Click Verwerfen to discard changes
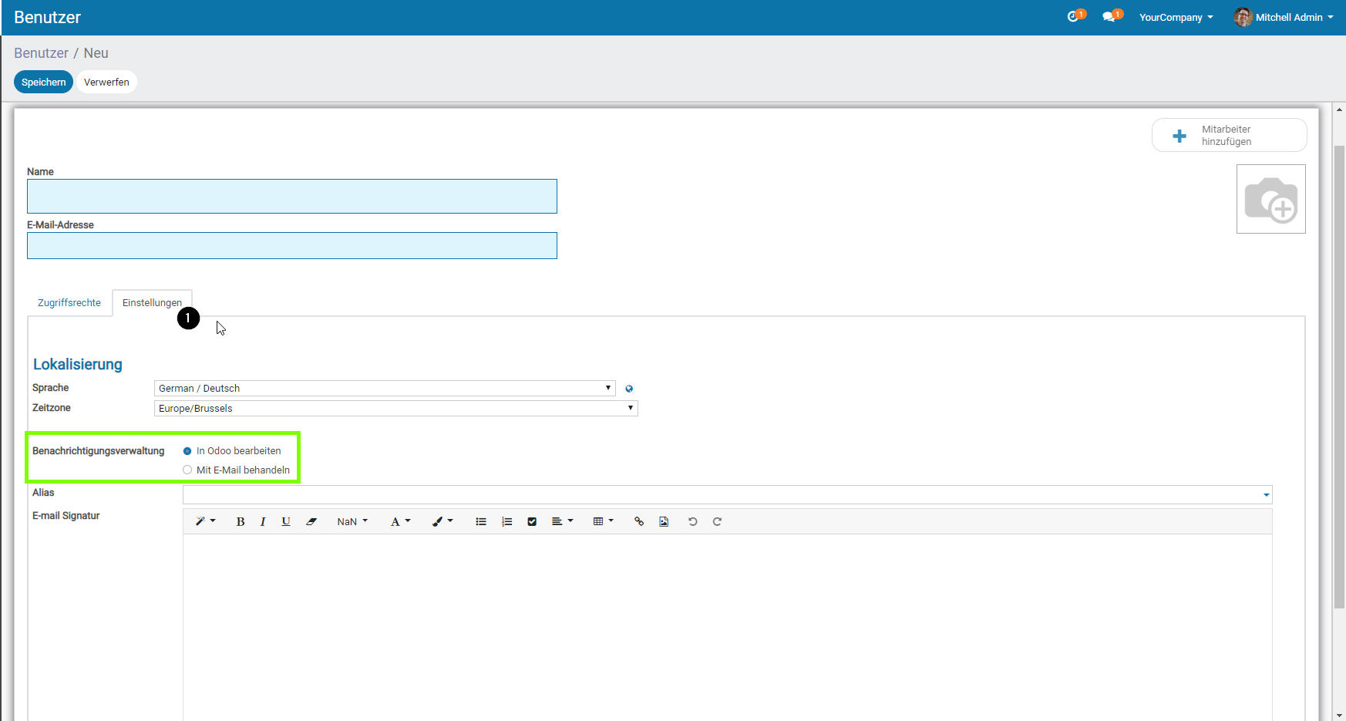 (106, 83)
